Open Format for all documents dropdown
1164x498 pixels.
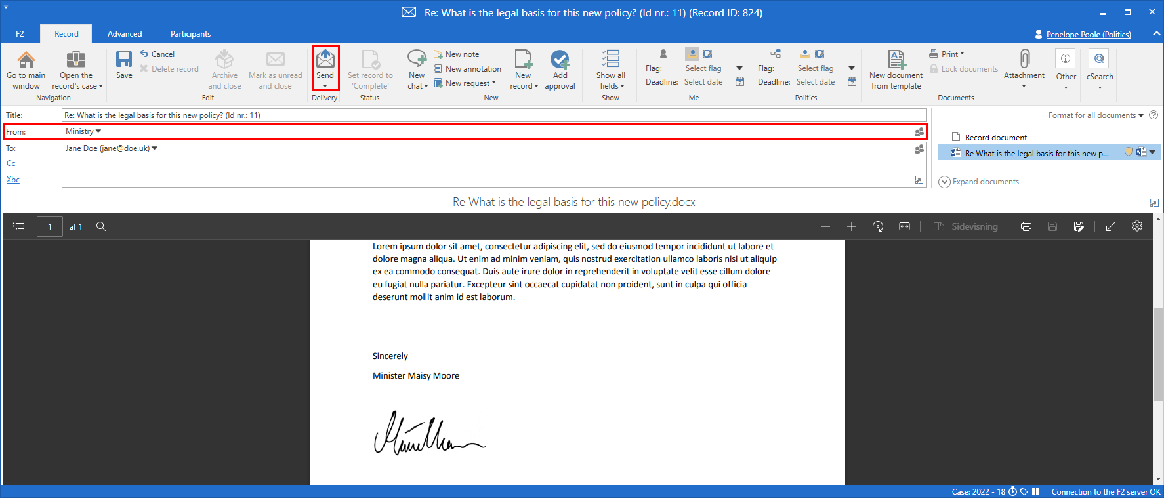click(x=1096, y=115)
